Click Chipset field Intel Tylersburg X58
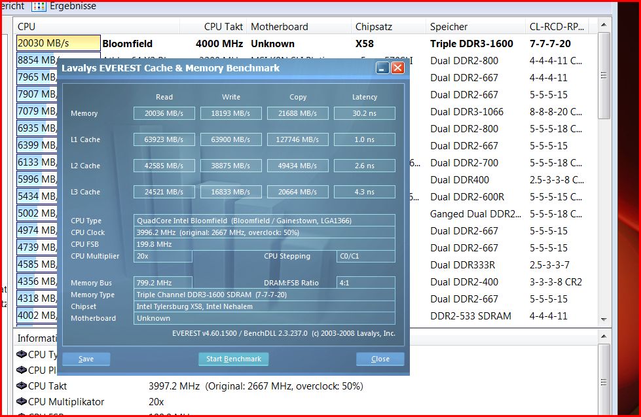 point(264,306)
